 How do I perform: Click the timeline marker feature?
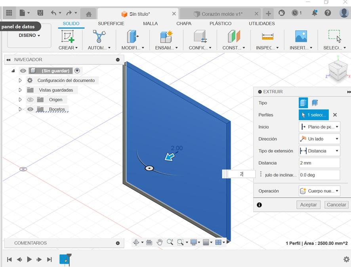65,259
